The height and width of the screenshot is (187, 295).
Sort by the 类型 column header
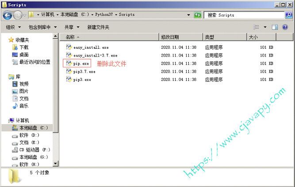(225, 37)
